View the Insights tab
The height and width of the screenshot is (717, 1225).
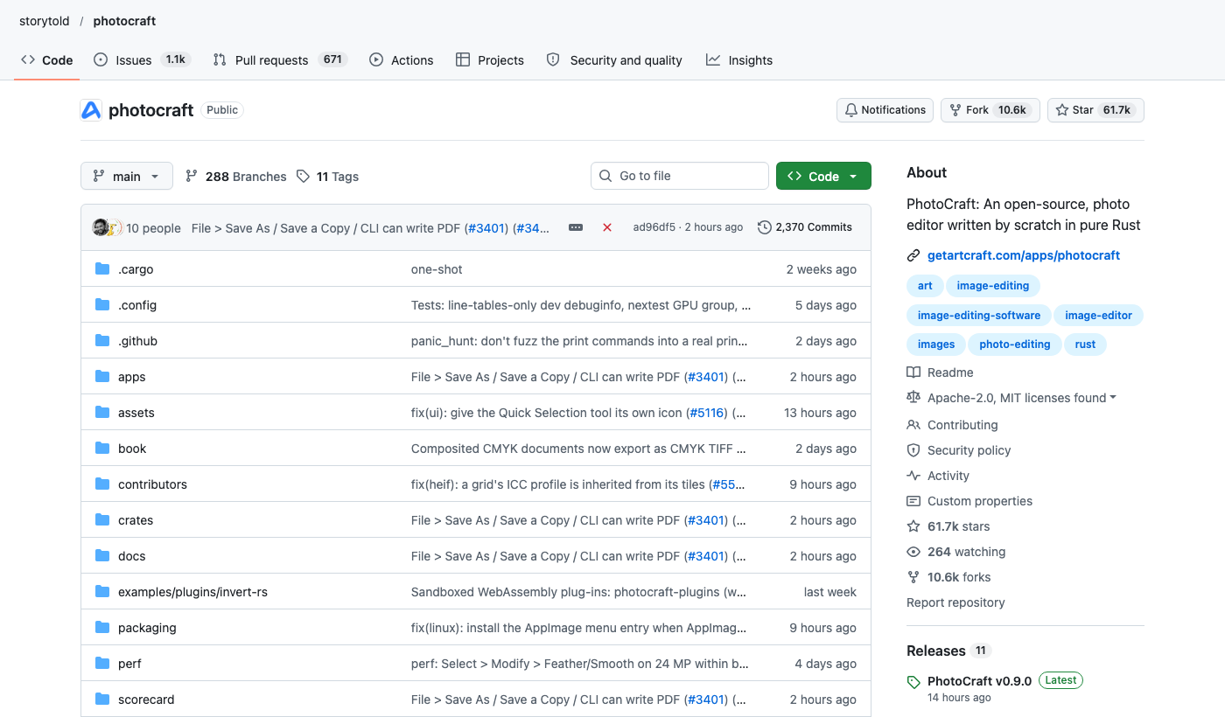(x=739, y=60)
